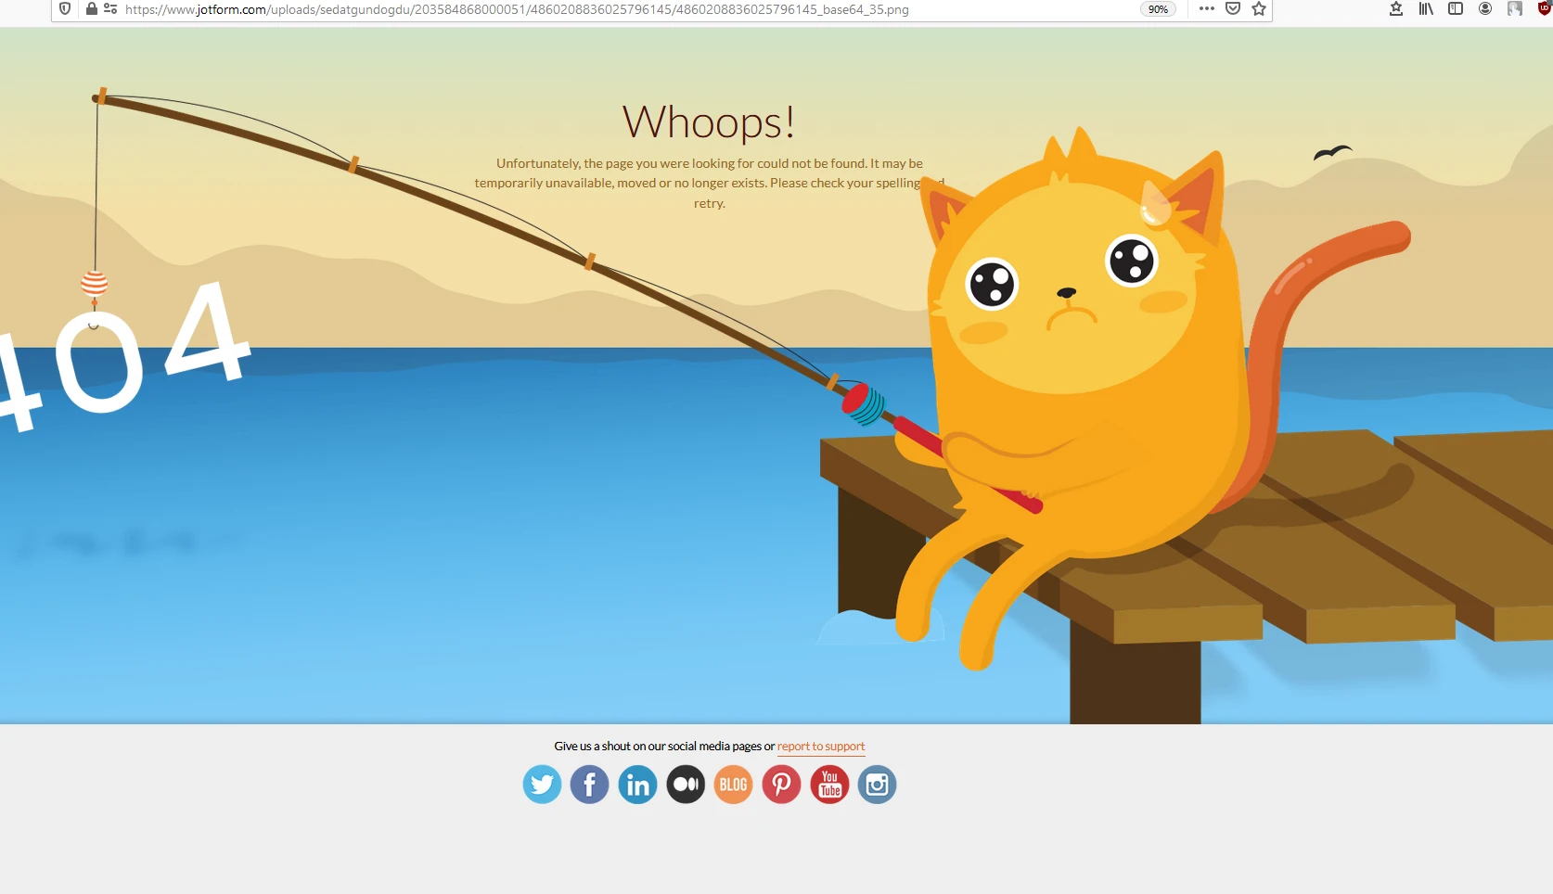Image resolution: width=1553 pixels, height=894 pixels.
Task: Expand the page actions overflow menu
Action: [x=1206, y=9]
